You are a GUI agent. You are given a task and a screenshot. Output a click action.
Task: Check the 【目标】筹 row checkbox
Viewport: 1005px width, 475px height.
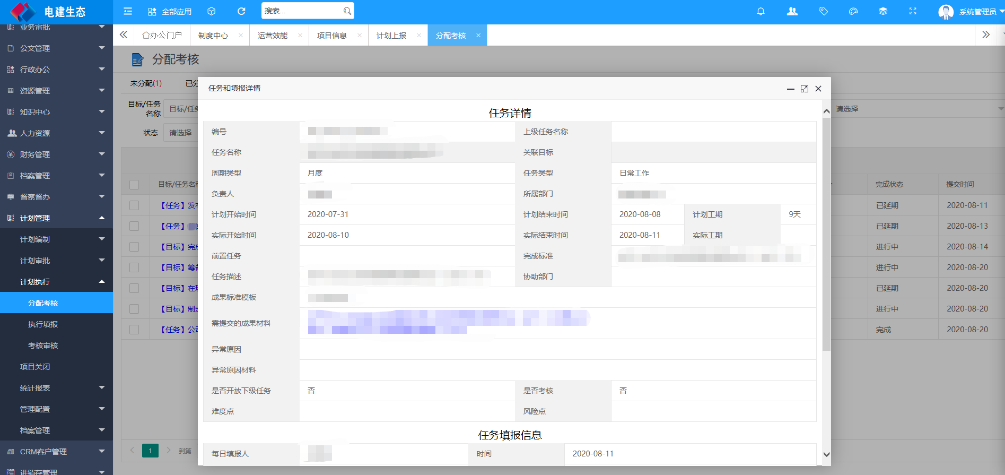point(134,267)
